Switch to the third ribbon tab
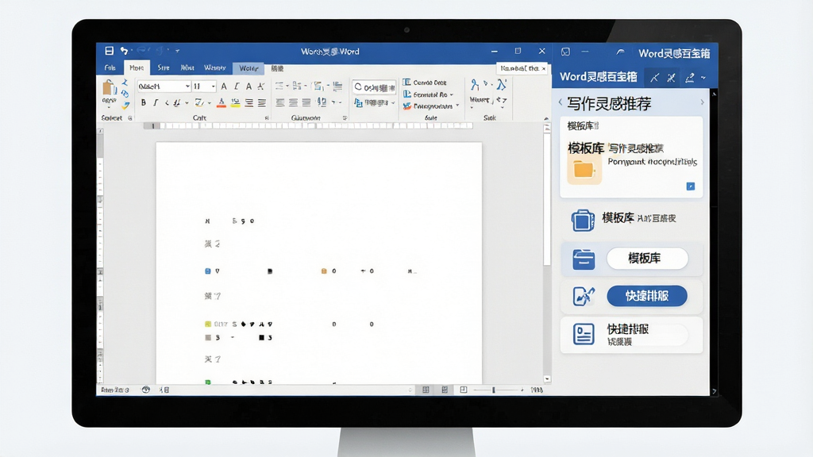Viewport: 813px width, 457px height. [164, 68]
